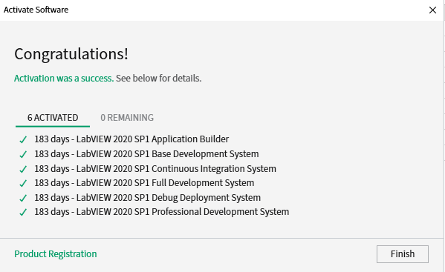Screen dimensions: 445x272
Task: Click checkmark beside Base Development System
Action: pyautogui.click(x=23, y=154)
